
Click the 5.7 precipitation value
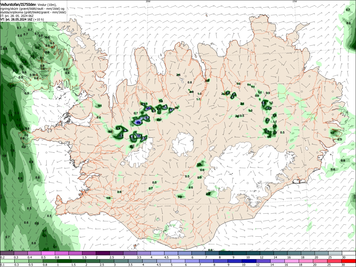click(x=165, y=106)
